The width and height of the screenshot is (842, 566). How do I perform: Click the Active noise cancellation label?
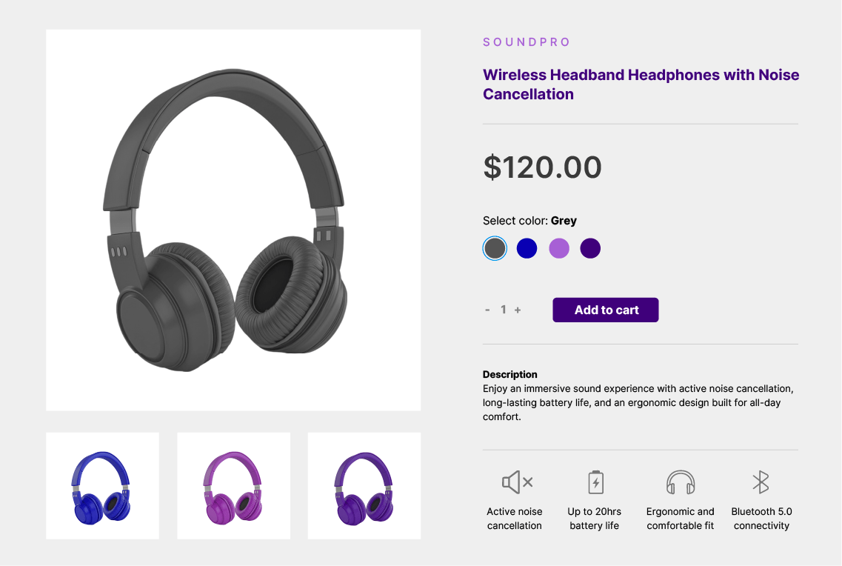[515, 519]
